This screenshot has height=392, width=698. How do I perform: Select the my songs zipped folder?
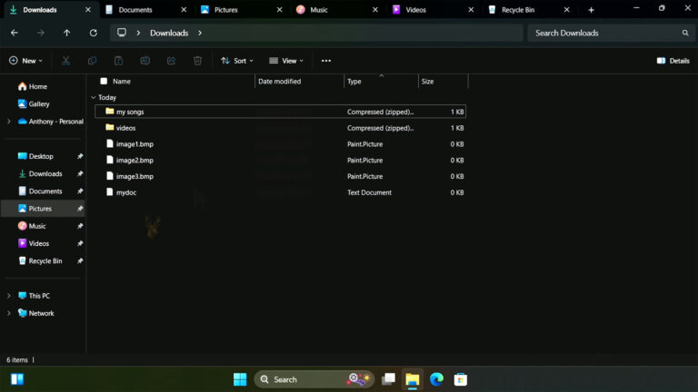pos(281,112)
